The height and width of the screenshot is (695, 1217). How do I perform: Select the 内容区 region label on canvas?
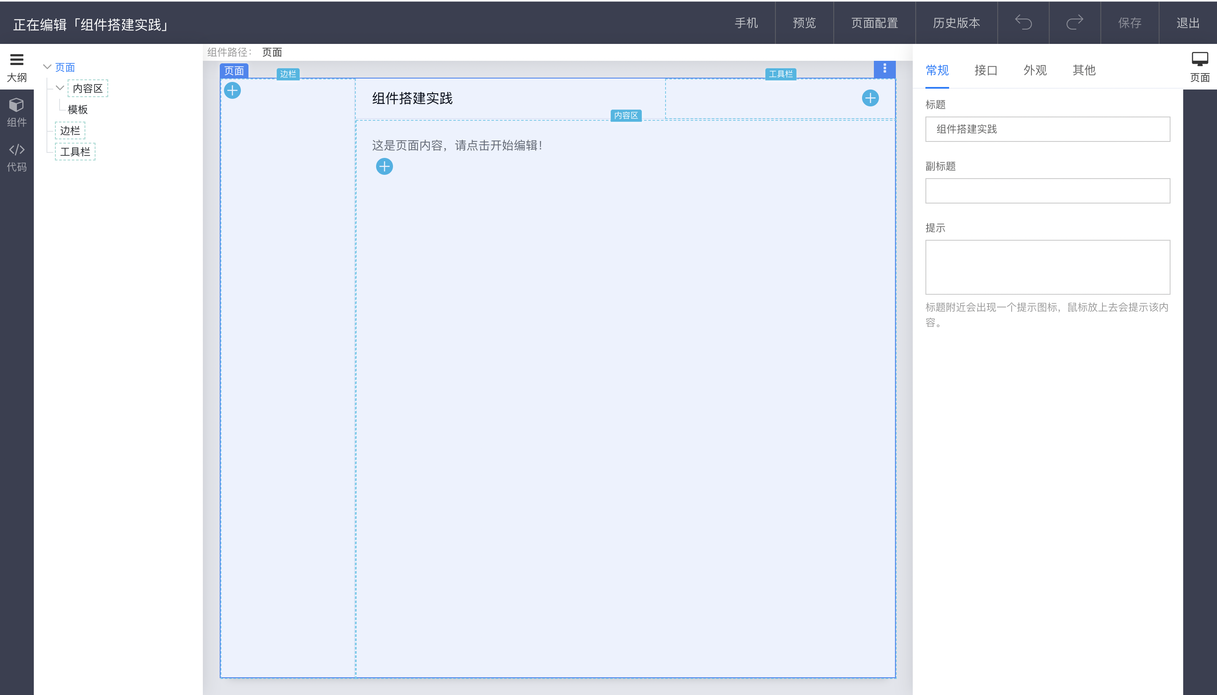626,116
